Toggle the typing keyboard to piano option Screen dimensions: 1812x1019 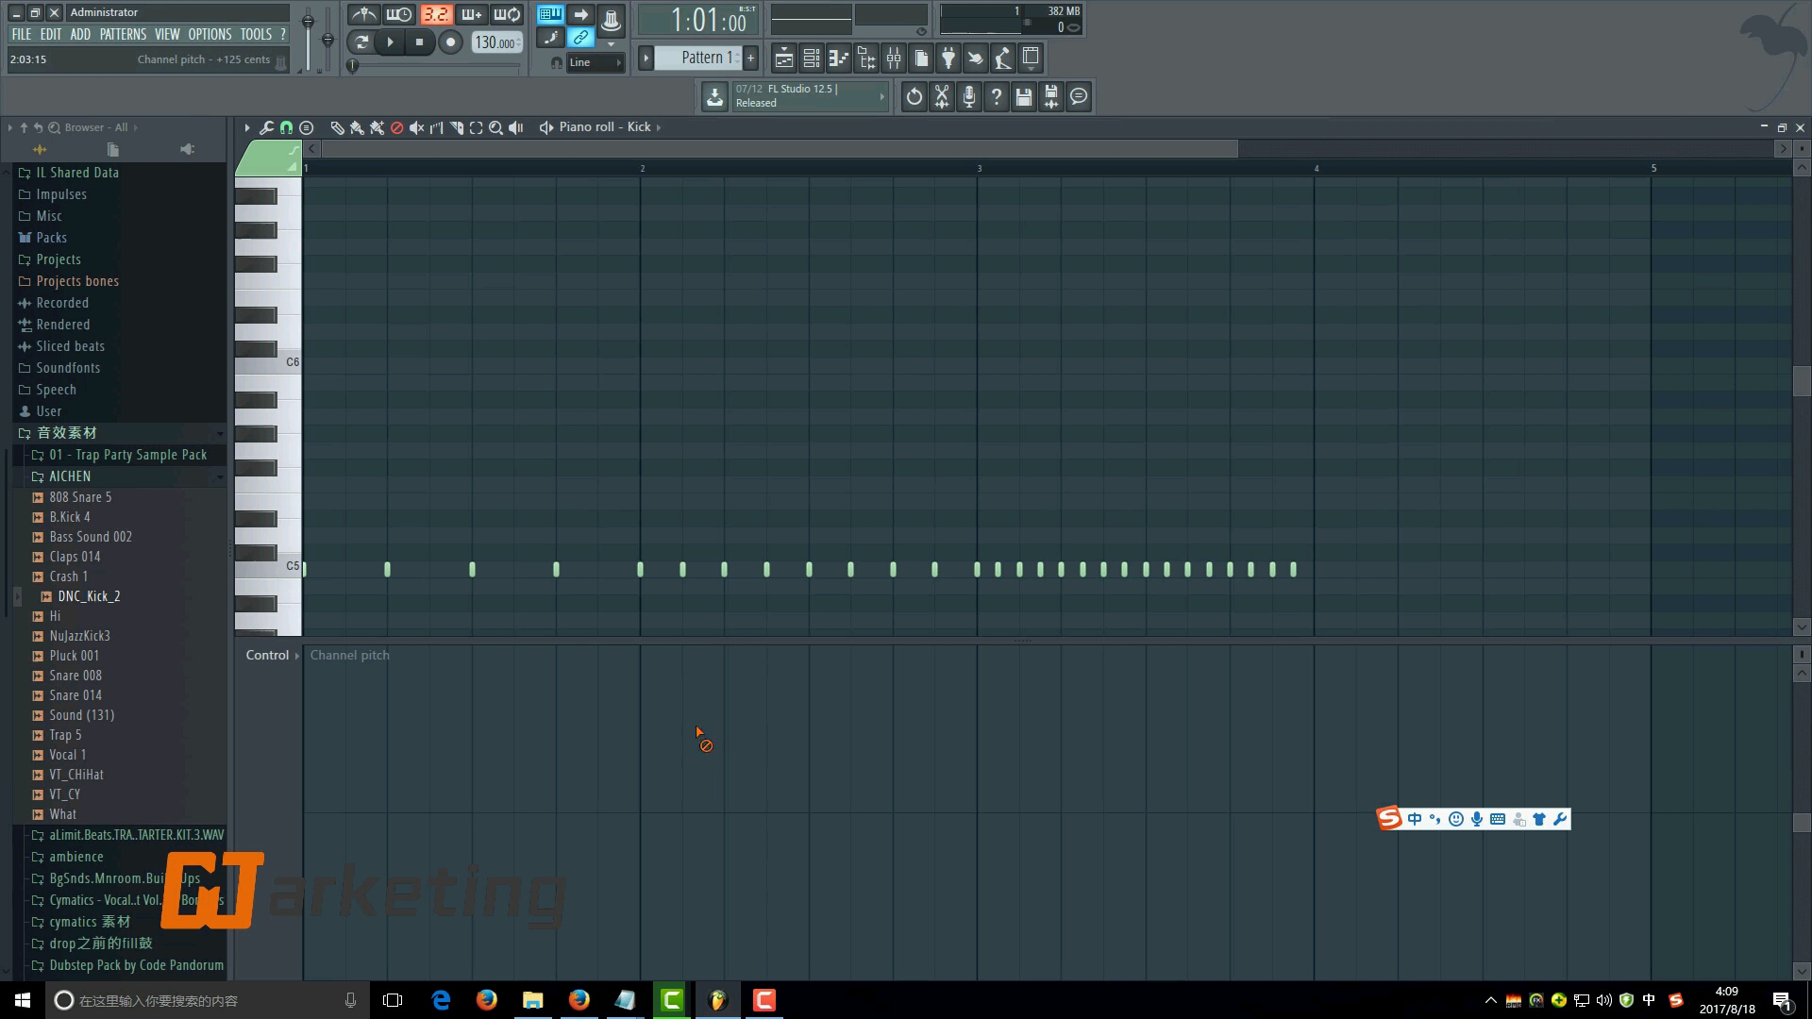pos(550,15)
